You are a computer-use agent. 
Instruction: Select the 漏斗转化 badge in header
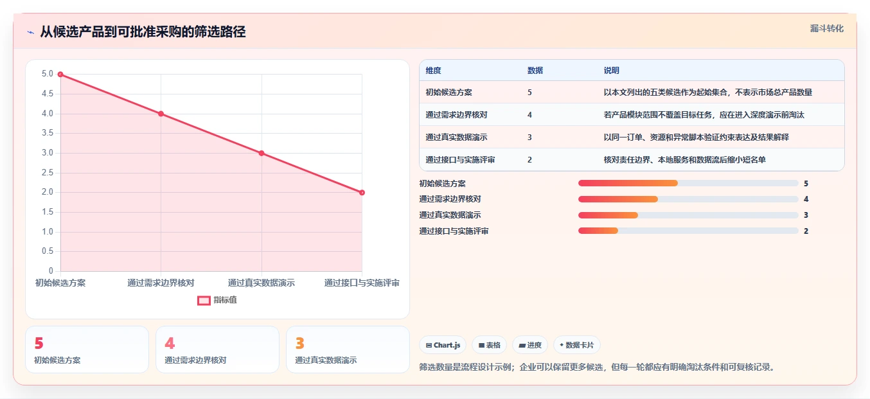(x=827, y=28)
